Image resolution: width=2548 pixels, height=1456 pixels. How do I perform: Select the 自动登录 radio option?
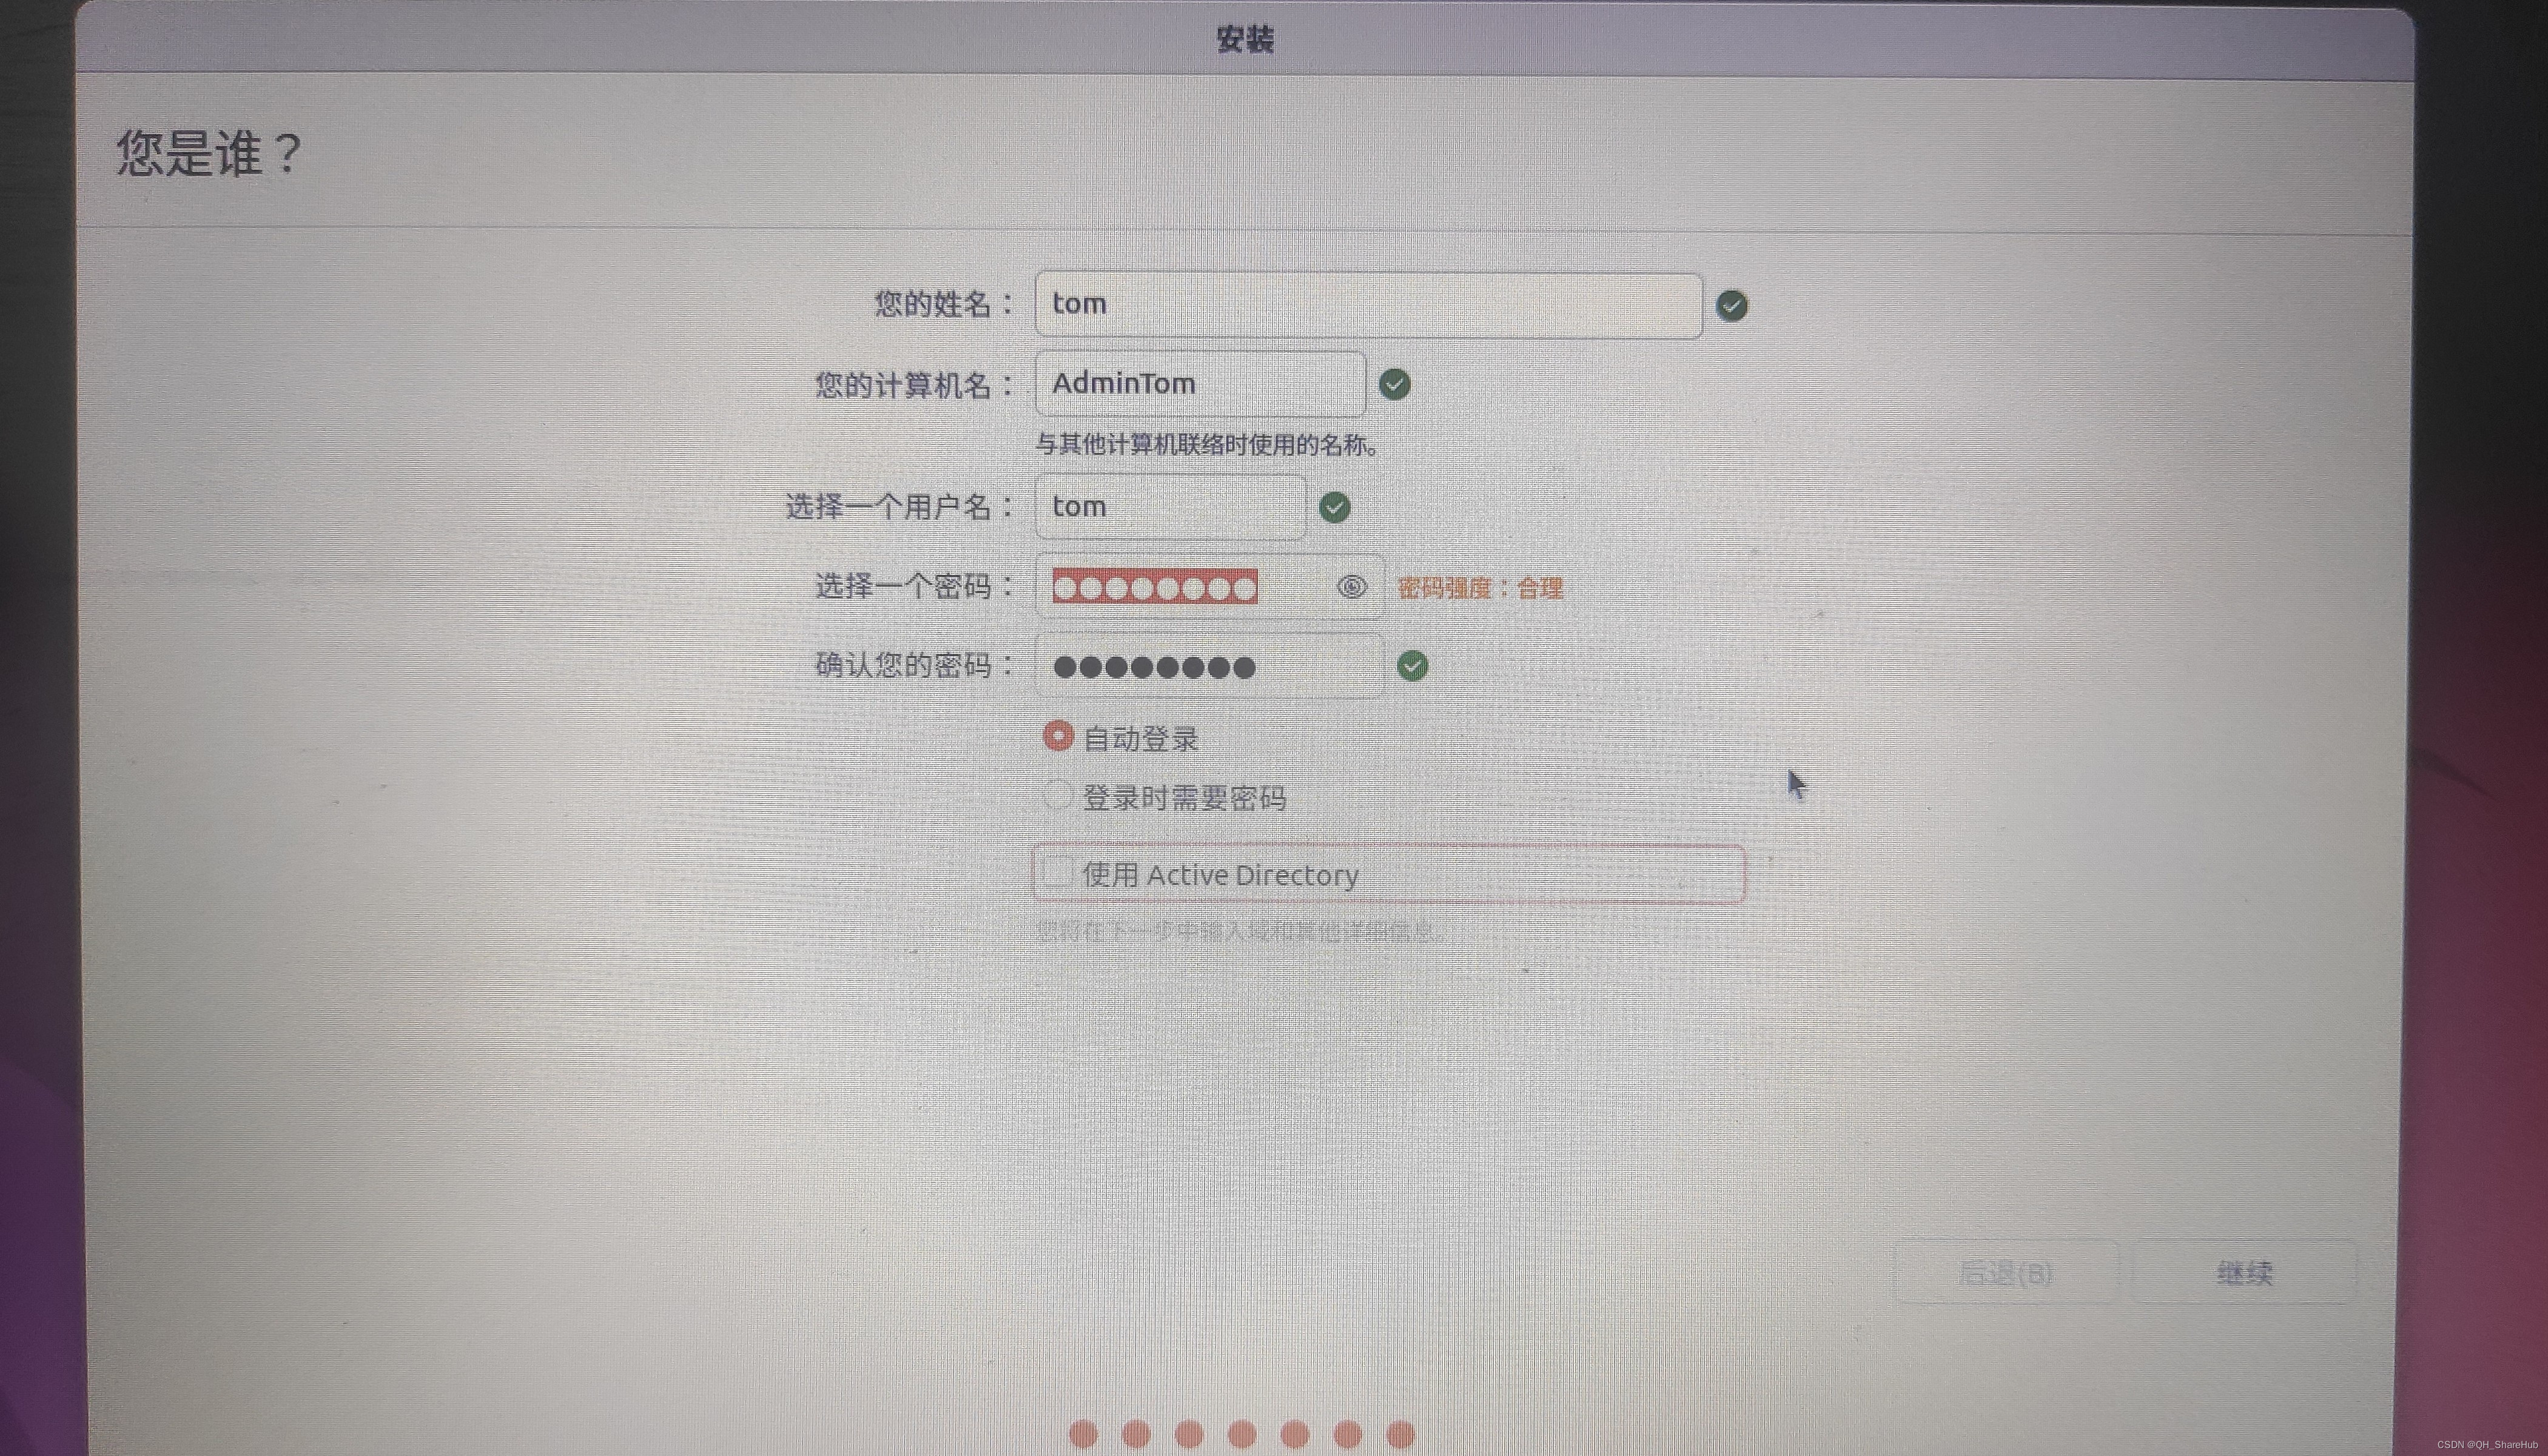click(x=1057, y=737)
